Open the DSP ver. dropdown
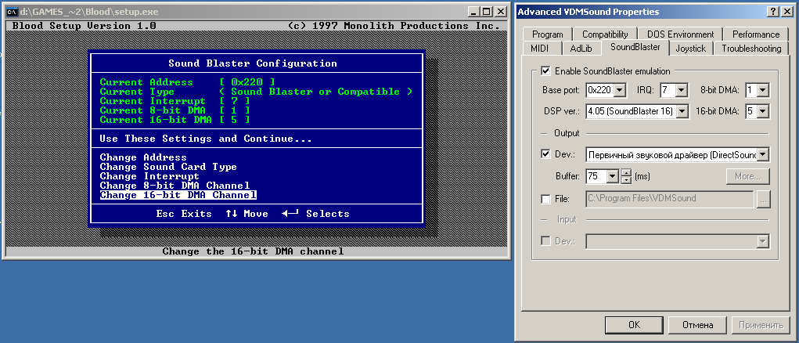This screenshot has width=799, height=343. click(x=683, y=111)
